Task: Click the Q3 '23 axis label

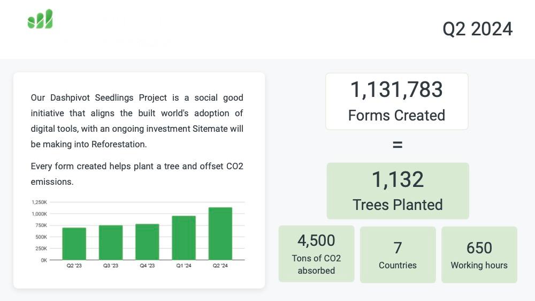Action: point(111,266)
